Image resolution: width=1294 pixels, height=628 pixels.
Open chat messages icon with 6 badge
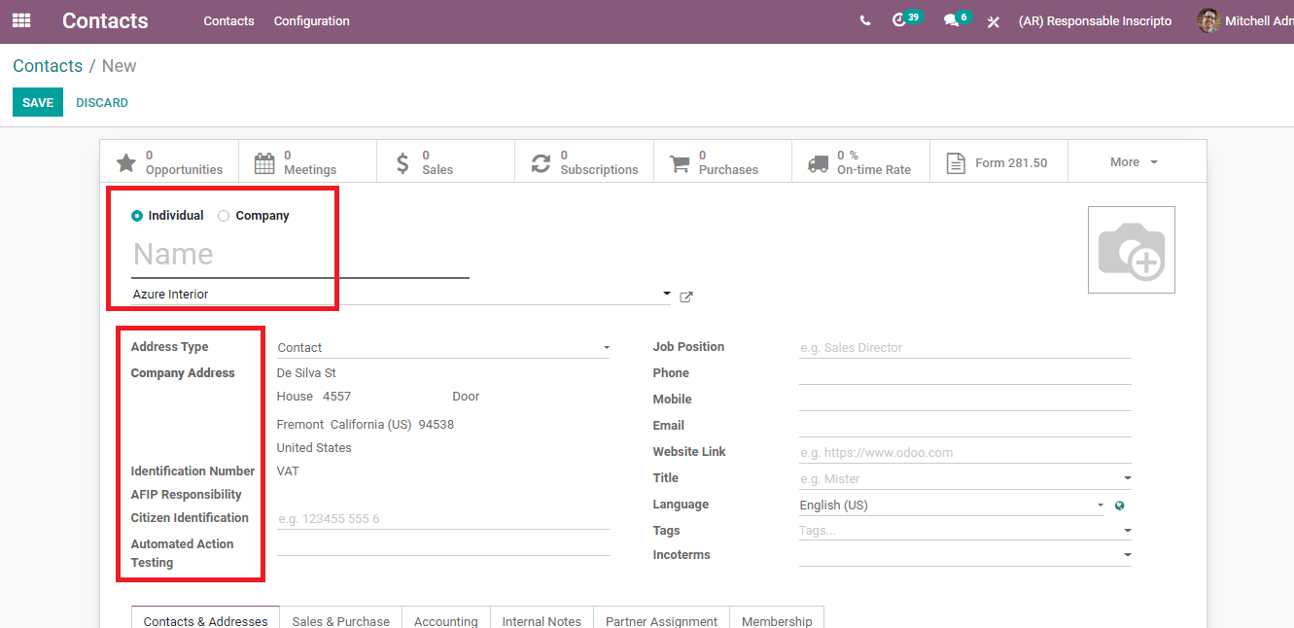pos(951,20)
